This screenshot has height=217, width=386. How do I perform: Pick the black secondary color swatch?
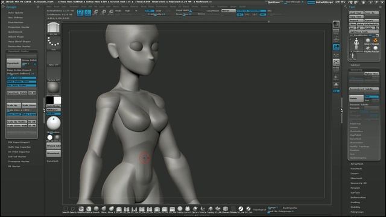(49, 100)
